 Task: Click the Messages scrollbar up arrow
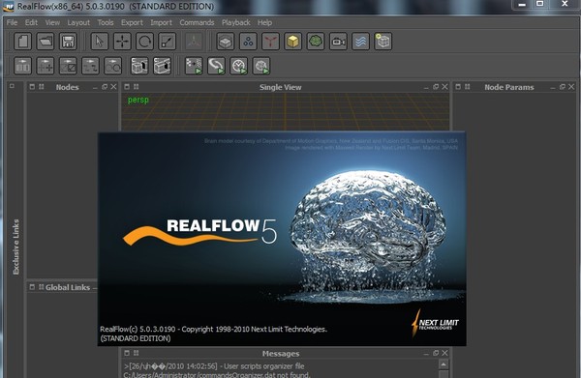pyautogui.click(x=443, y=364)
